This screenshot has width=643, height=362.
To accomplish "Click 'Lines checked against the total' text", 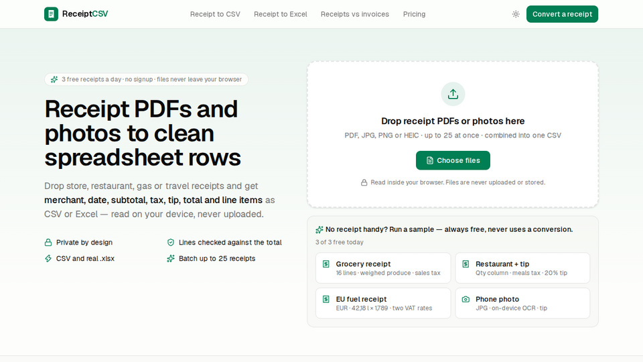I will pos(230,243).
